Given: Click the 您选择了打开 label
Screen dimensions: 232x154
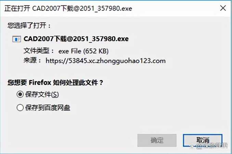Looking at the screenshot, I should click(x=29, y=25).
